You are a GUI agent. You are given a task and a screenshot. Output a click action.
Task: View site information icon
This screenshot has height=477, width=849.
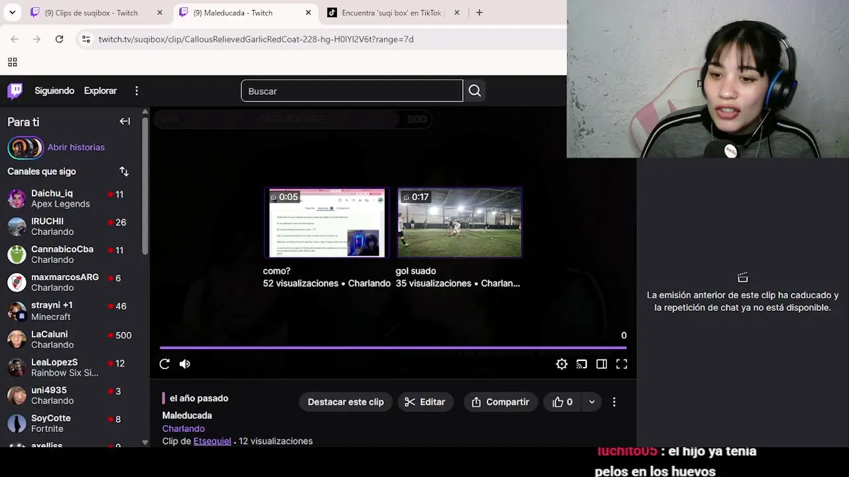86,39
